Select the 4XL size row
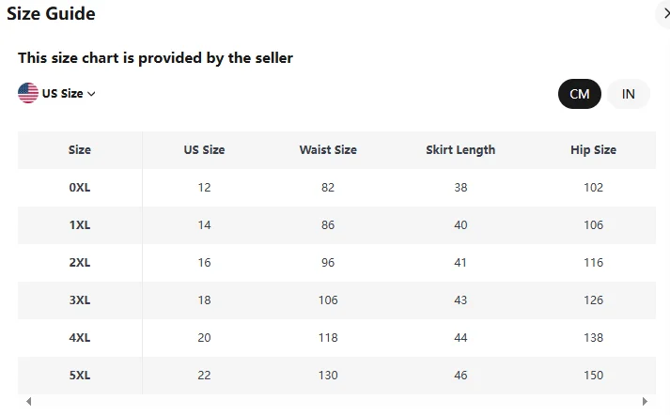The width and height of the screenshot is (670, 415). pos(80,338)
